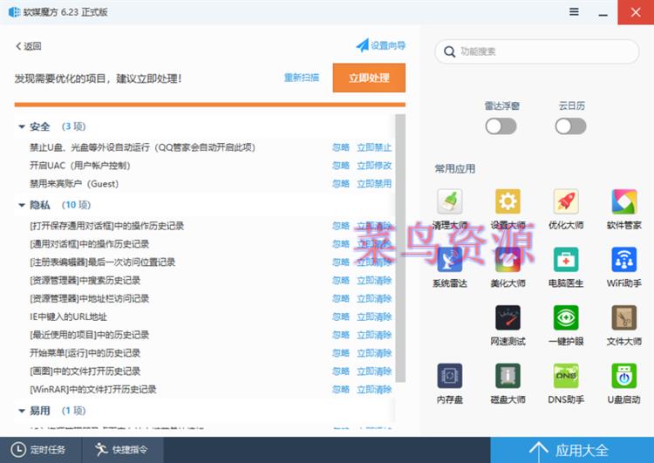This screenshot has height=463, width=654.
Task: Collapse the 安全 section
Action: (x=22, y=126)
